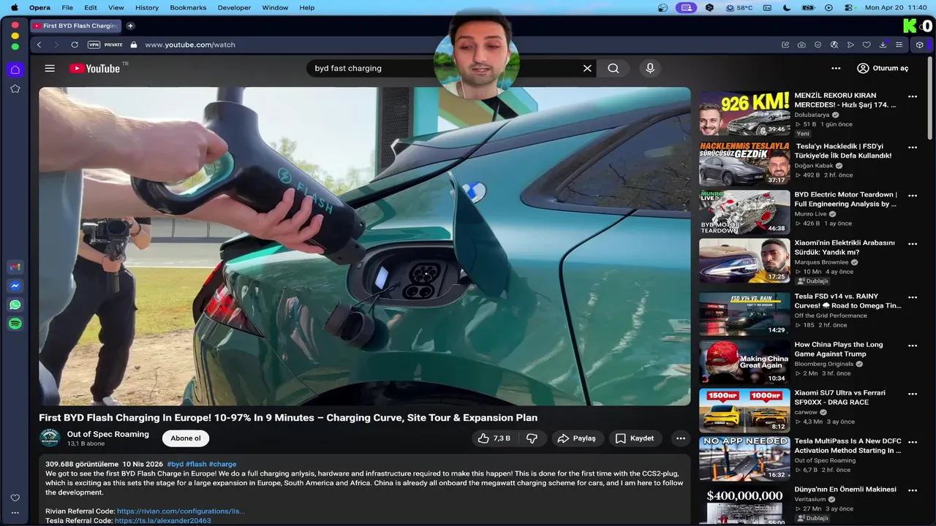Open the Developer menu
Image resolution: width=936 pixels, height=526 pixels.
point(234,7)
